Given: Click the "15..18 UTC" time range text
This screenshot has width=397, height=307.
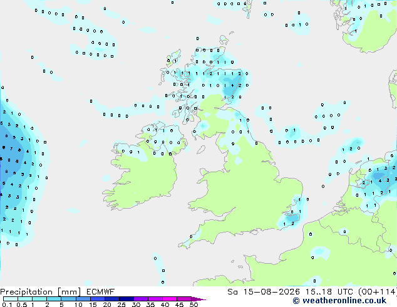Looking at the screenshot, I should point(330,292).
